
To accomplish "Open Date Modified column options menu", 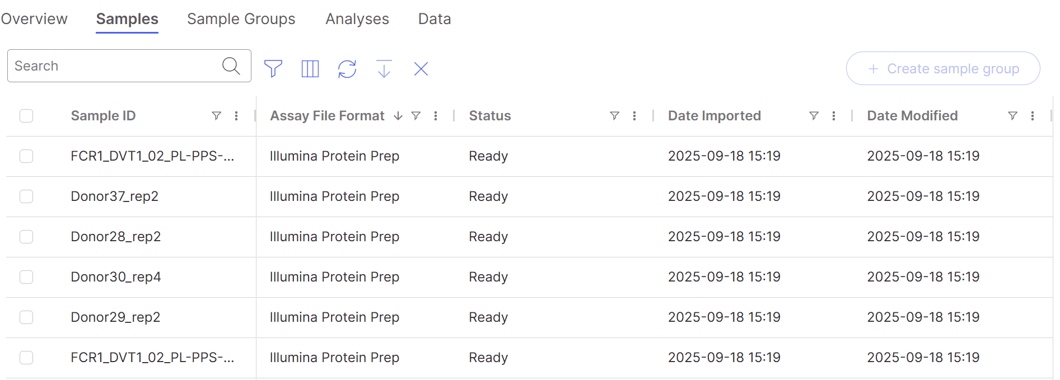I will pyautogui.click(x=1033, y=115).
